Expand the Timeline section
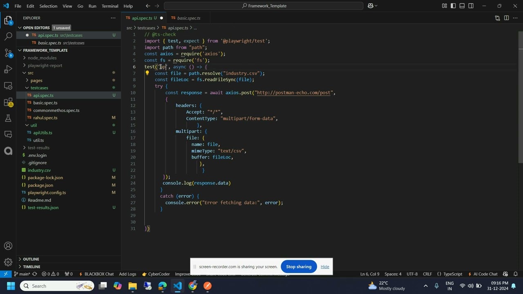The height and width of the screenshot is (294, 523). click(x=31, y=267)
